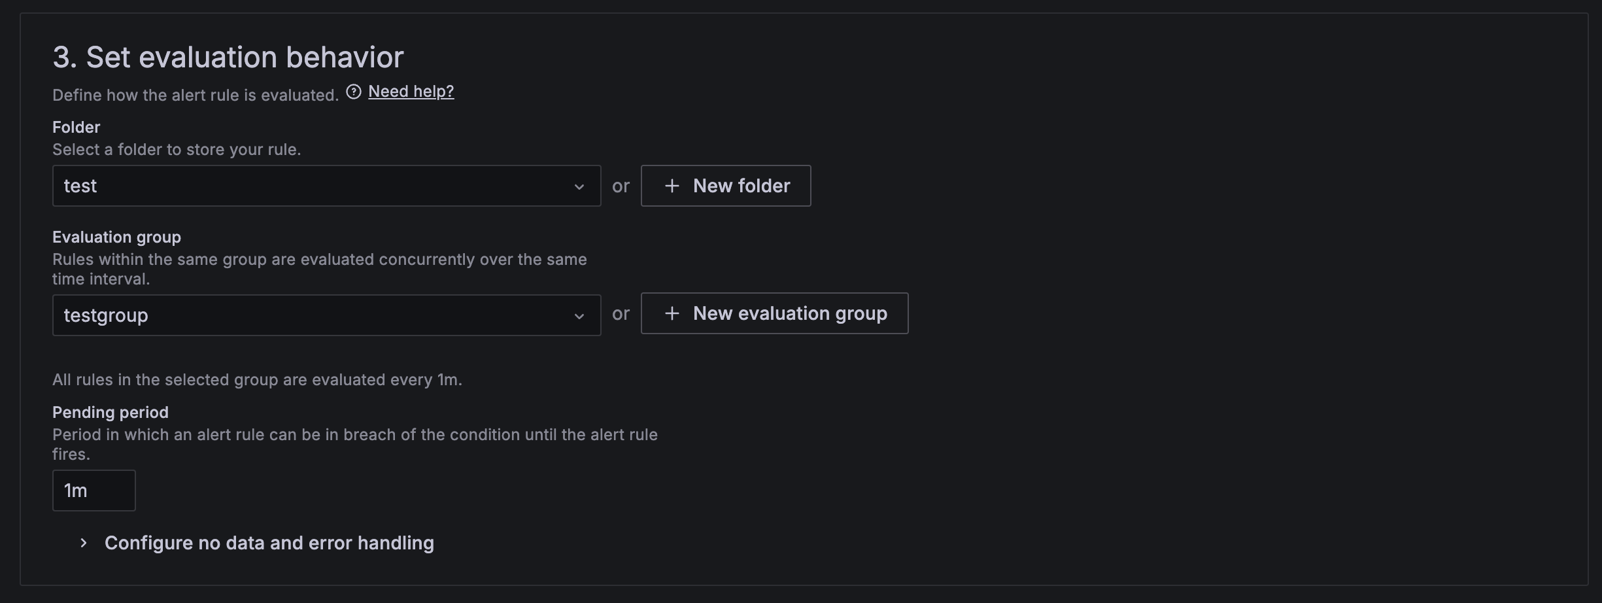Click the Select a folder to store description
1602x603 pixels.
[177, 150]
